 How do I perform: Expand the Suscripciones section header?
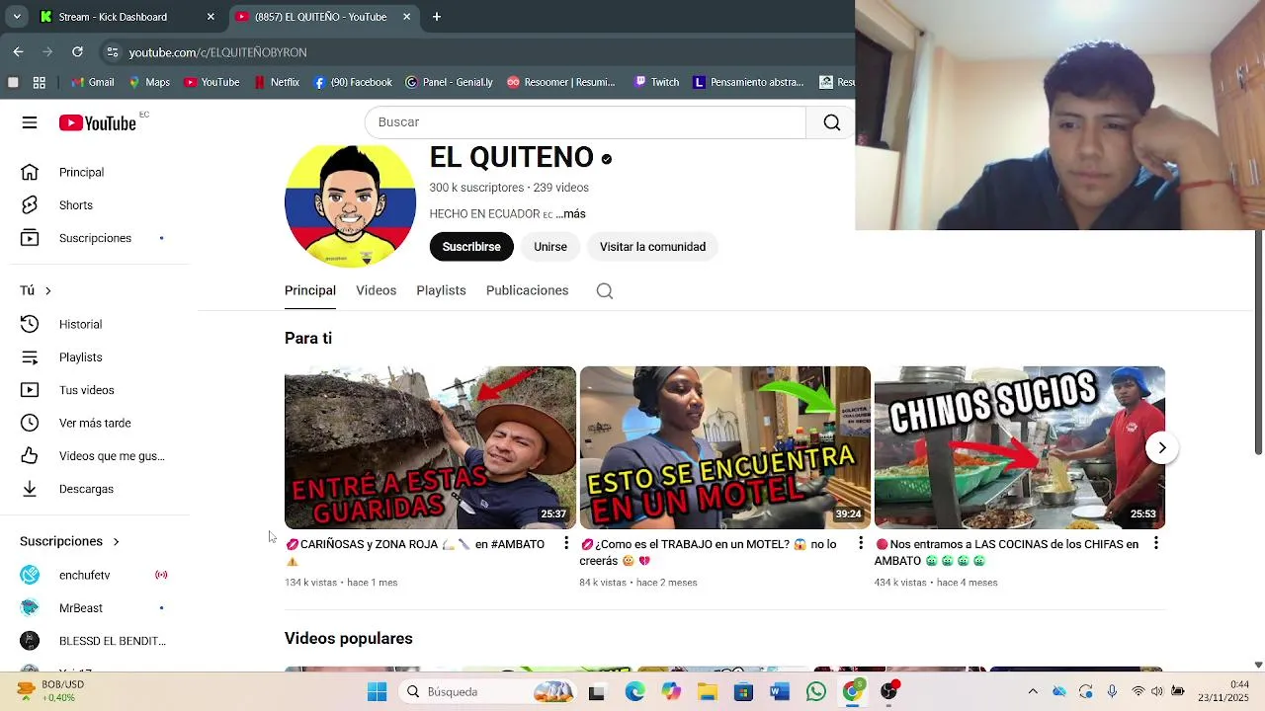[69, 541]
